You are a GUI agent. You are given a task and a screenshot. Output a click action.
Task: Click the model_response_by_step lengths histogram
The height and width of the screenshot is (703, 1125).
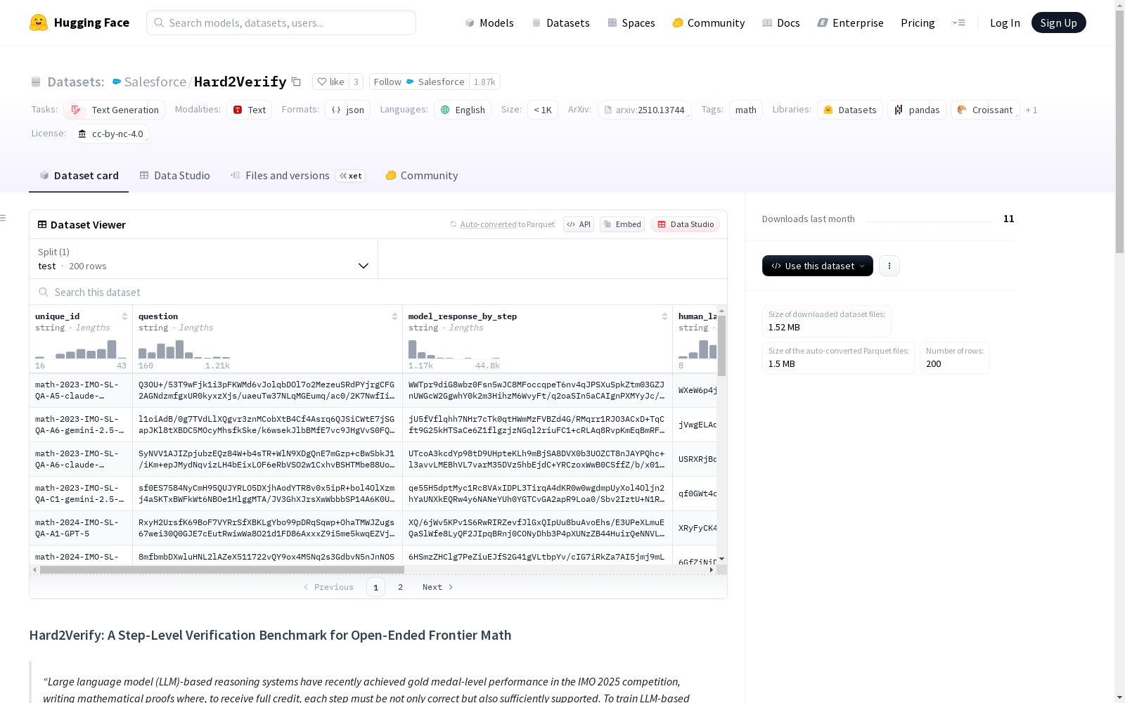[454, 349]
